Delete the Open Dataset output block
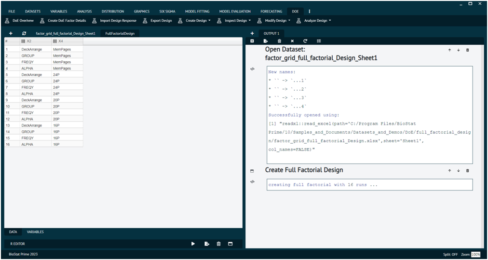This screenshot has width=488, height=260. pos(467,50)
